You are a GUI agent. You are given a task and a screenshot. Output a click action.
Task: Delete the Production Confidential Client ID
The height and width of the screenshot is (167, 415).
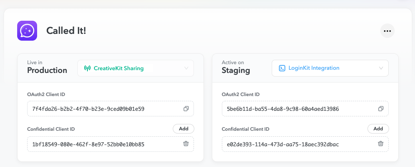(x=186, y=143)
